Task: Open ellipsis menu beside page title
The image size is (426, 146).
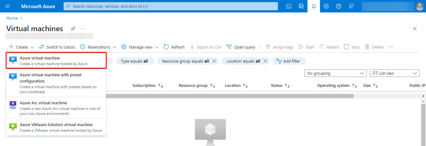Action: (x=83, y=29)
